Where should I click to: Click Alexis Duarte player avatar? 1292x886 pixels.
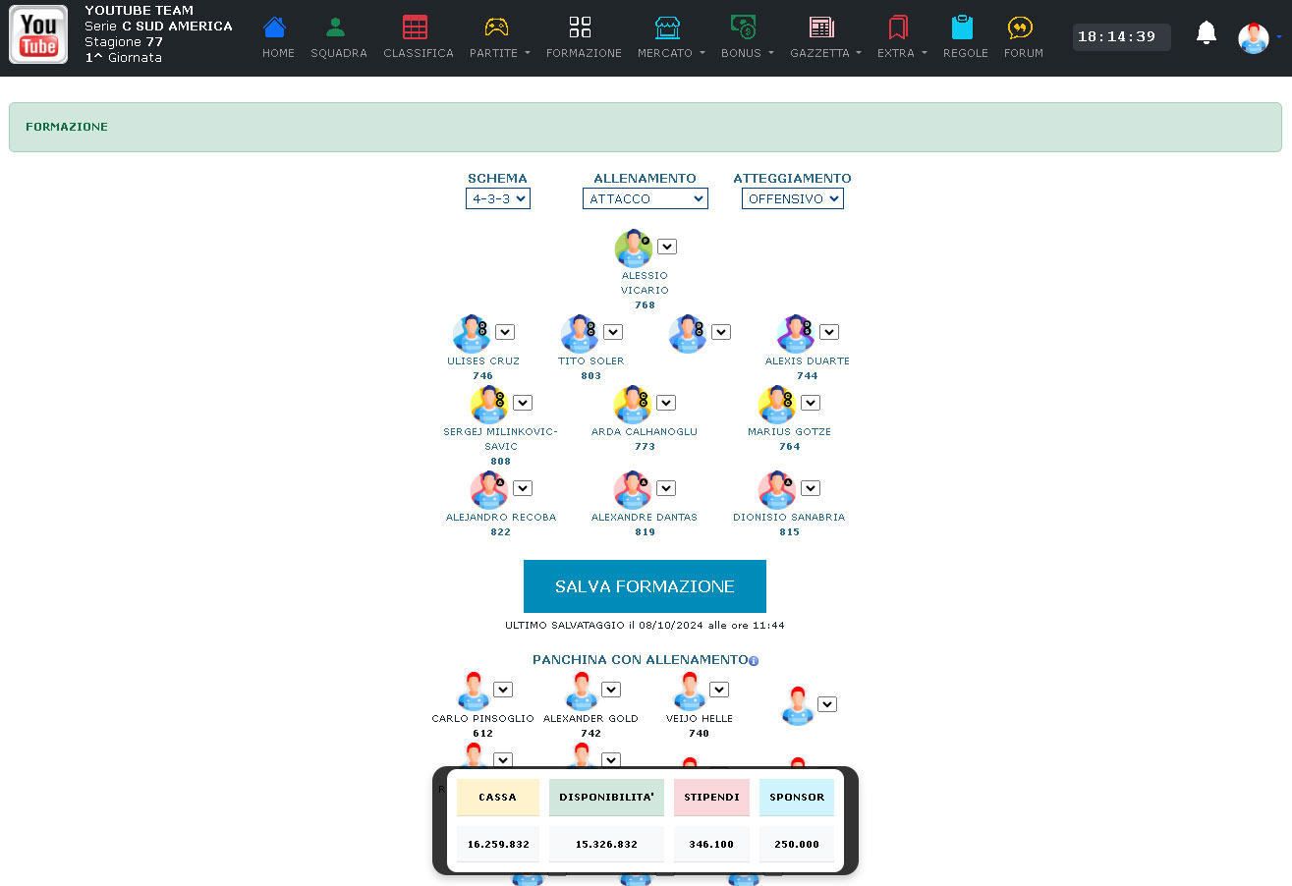tap(795, 334)
